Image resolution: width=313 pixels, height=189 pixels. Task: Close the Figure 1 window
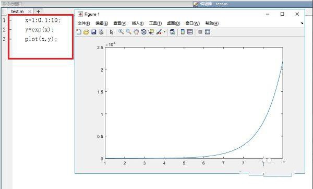pos(297,14)
